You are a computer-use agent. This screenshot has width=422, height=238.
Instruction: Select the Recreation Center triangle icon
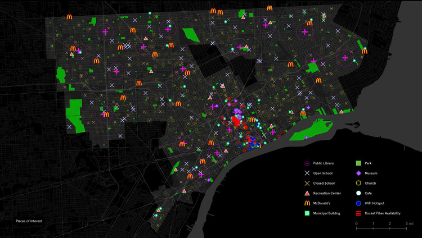307,193
